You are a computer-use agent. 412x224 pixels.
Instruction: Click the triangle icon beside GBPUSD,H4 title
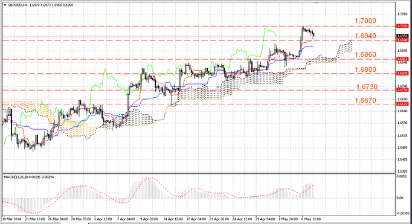[x=5, y=5]
